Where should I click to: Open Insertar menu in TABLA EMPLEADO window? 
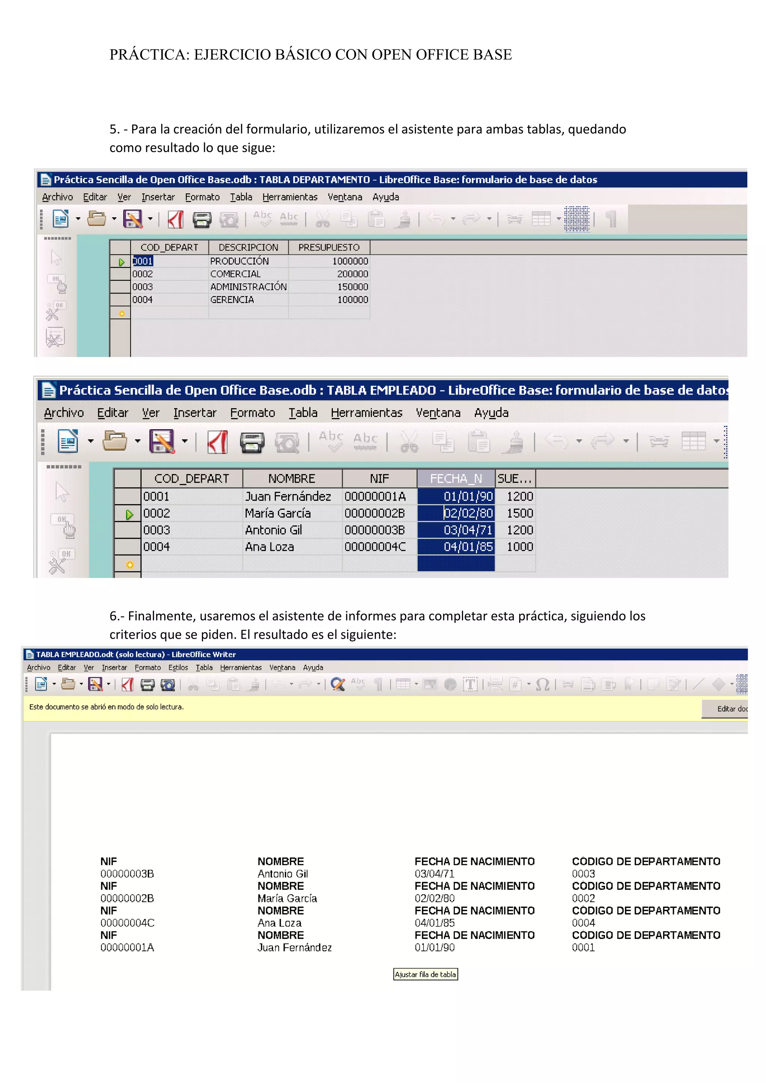click(x=195, y=413)
